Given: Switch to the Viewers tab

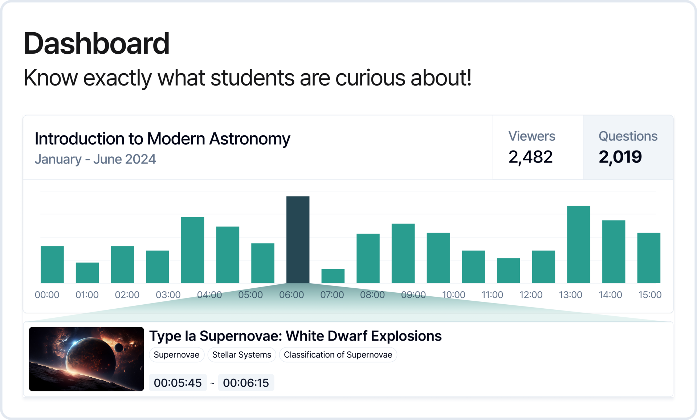Looking at the screenshot, I should (538, 147).
